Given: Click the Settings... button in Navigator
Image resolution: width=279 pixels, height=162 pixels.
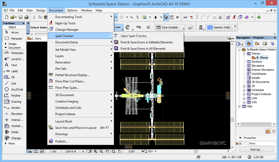Looking at the screenshot, I should pos(256,150).
